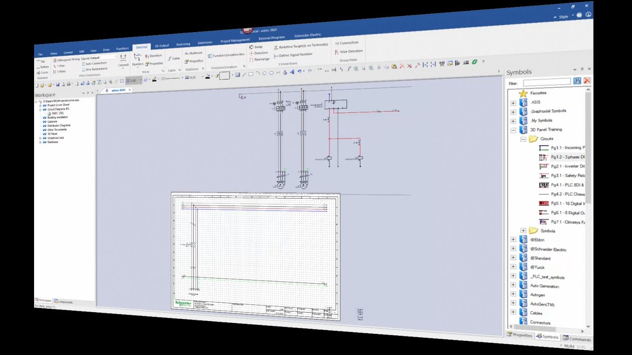Click the fill color box in toolbar

225,75
